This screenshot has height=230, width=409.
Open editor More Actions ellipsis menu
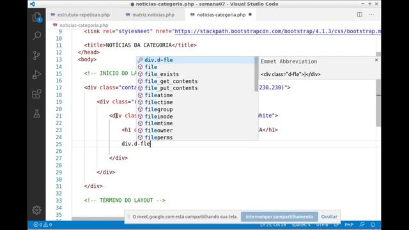[371, 15]
